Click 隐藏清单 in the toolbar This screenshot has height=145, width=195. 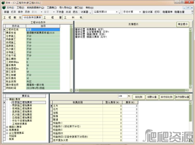pos(167,12)
